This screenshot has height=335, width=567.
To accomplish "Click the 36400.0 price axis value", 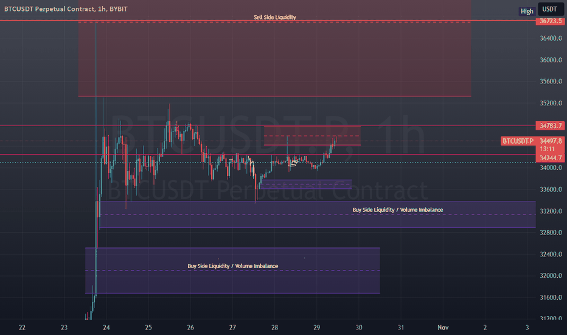I will [551, 38].
